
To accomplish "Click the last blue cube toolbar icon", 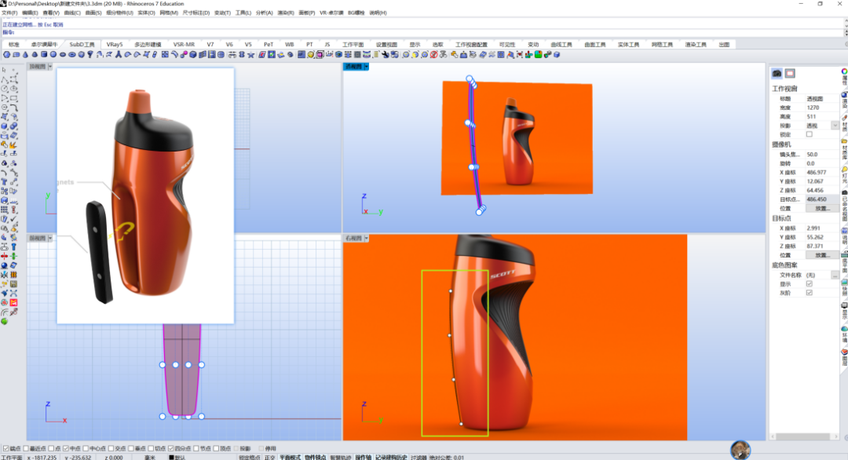I will (x=557, y=55).
